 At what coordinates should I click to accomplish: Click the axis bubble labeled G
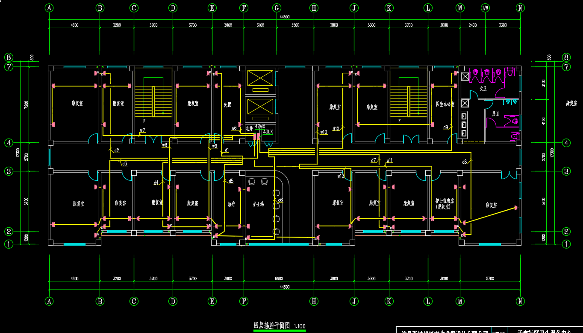pyautogui.click(x=277, y=8)
